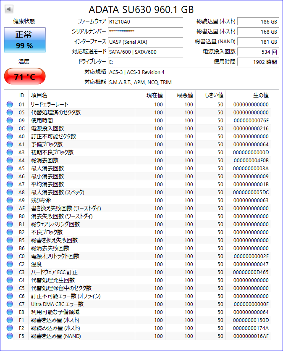The width and height of the screenshot is (283, 351).
Task: Click status circle for 代替処理済のセクタ数 row
Action: pos(10,112)
